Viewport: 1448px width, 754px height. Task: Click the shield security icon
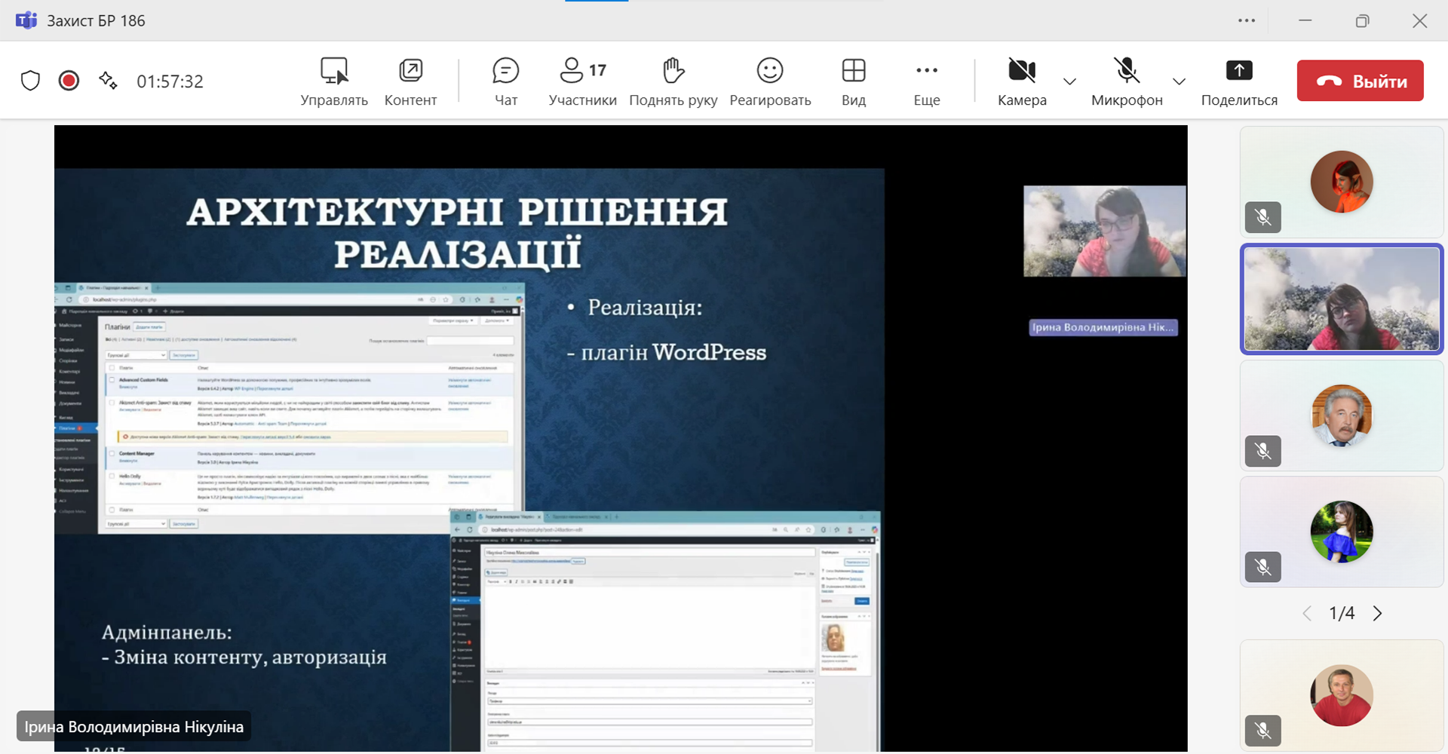[x=30, y=81]
